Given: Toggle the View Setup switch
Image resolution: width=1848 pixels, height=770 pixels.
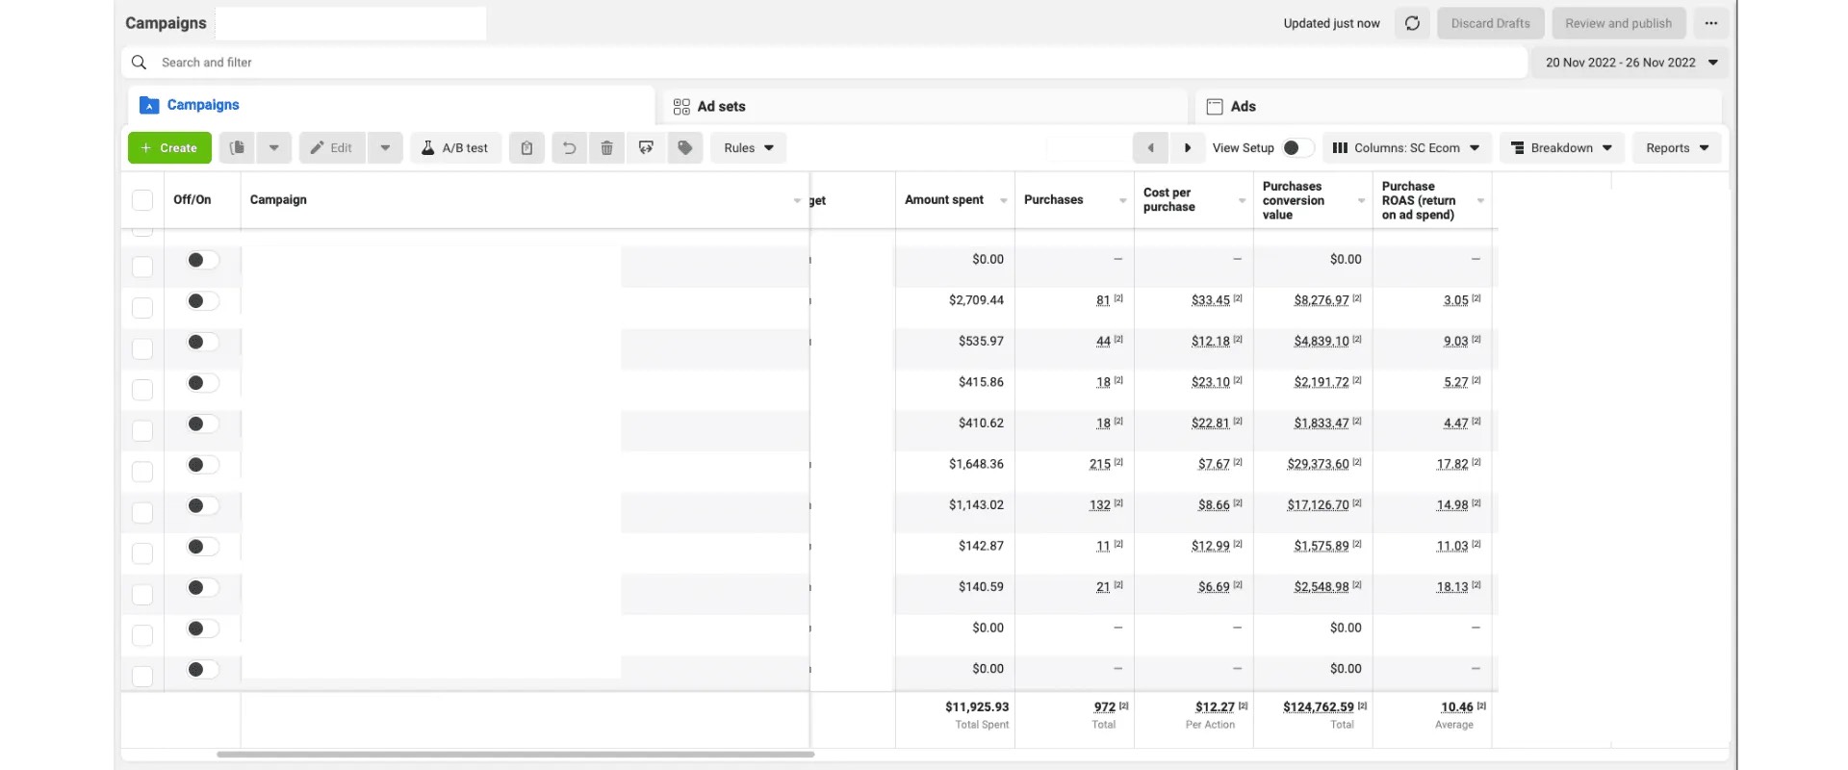Looking at the screenshot, I should [1296, 148].
